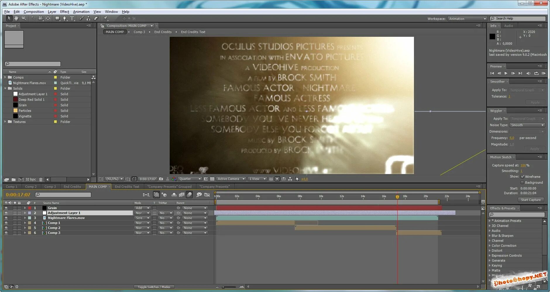Enable the Background checkbox in Motion Sketch
This screenshot has width=550, height=292.
coord(522,182)
